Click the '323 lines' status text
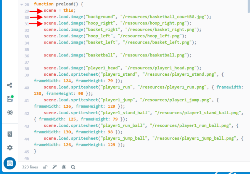 30,167
